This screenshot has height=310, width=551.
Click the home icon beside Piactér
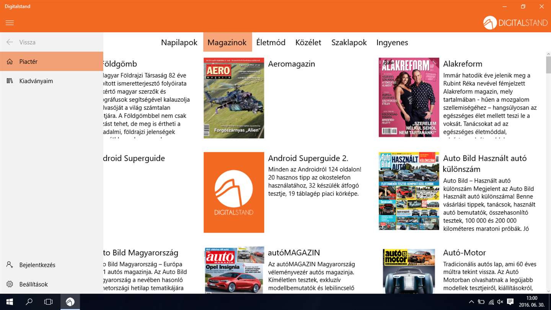coord(10,61)
